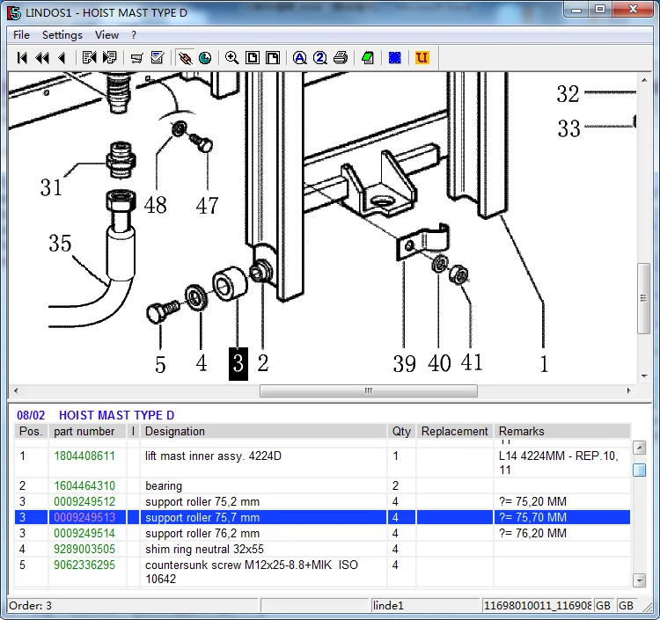The width and height of the screenshot is (660, 620).
Task: Click the printer icon in toolbar
Action: [341, 58]
